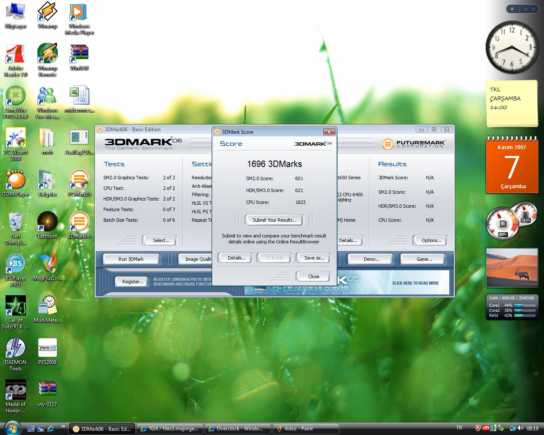Open BS.Player PRO shortcut
The image size is (544, 435).
pos(15,271)
